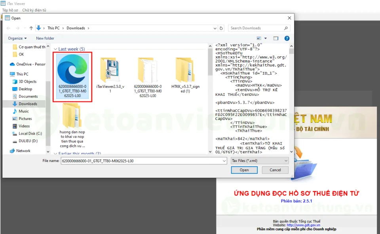Open recent locations dropdown arrow
The image size is (380, 234).
point(25,29)
